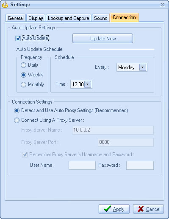
Task: Open the Display tab
Action: click(x=36, y=18)
